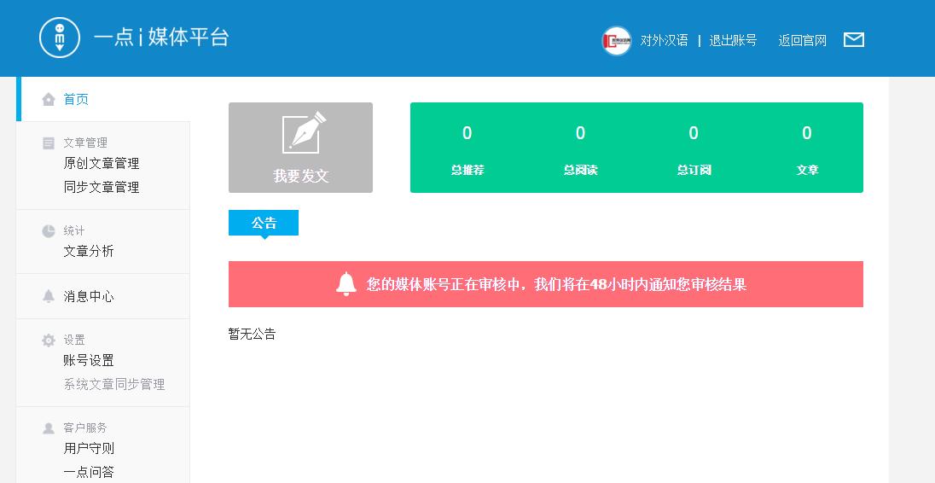The width and height of the screenshot is (935, 483).
Task: Open 一点问答
Action: tap(88, 472)
